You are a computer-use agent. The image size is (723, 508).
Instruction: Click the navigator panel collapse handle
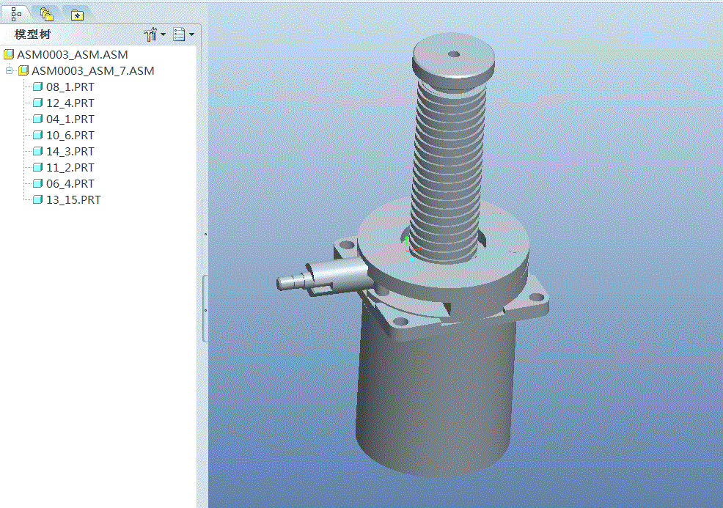click(205, 309)
